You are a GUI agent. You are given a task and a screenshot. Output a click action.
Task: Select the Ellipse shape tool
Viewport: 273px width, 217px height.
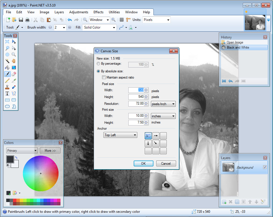(x=7, y=106)
